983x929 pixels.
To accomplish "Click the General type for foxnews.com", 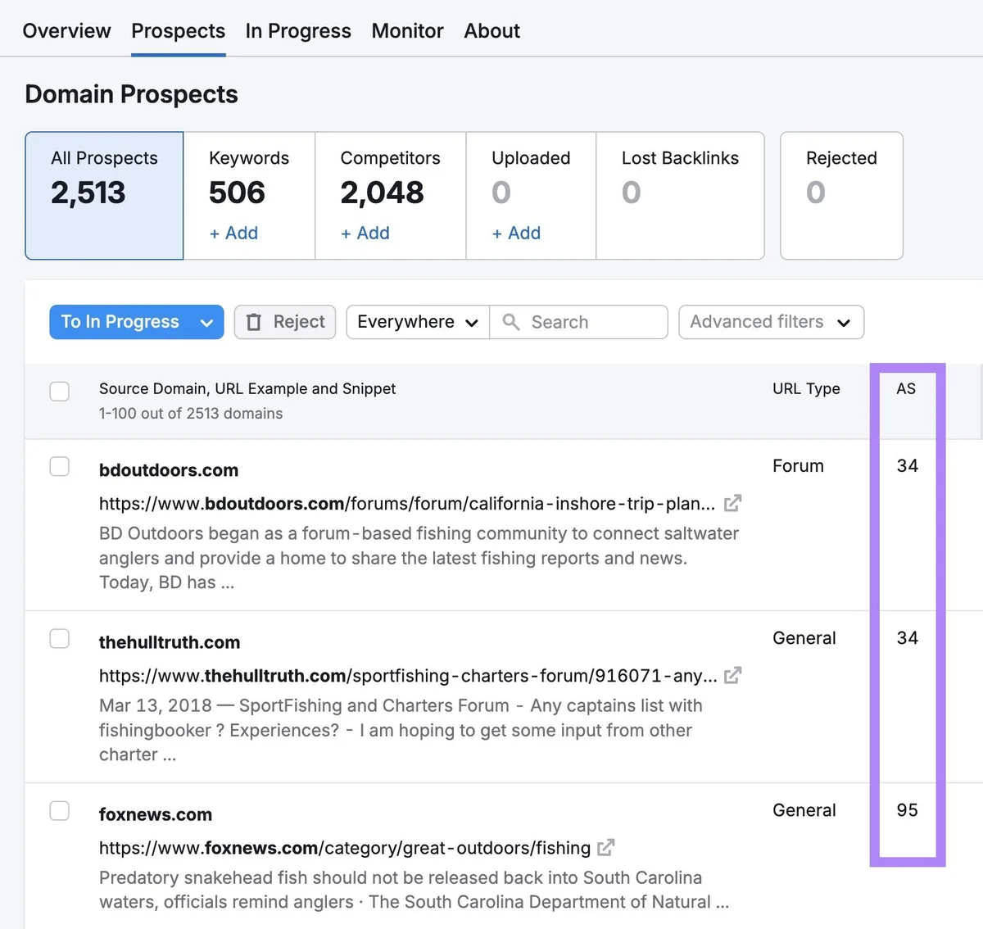I will (x=804, y=809).
